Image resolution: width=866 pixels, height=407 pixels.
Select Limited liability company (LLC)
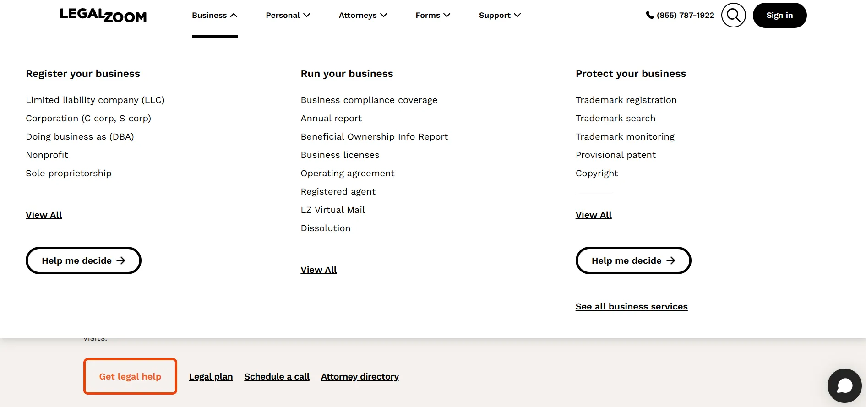95,100
